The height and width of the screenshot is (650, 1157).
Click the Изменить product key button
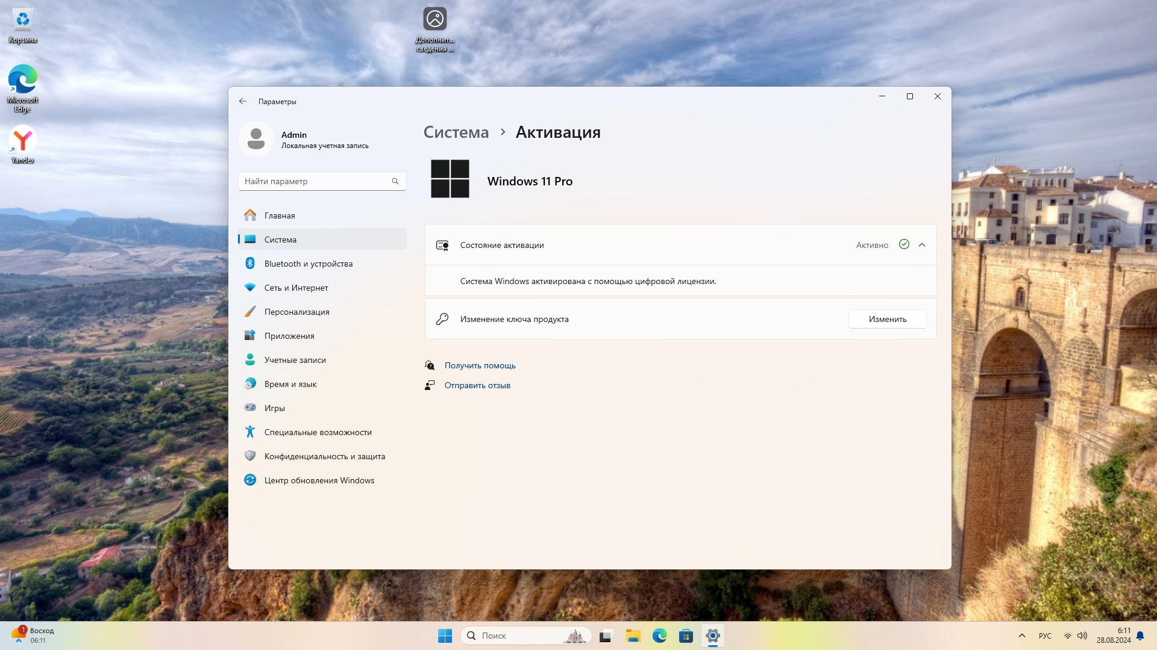887,319
